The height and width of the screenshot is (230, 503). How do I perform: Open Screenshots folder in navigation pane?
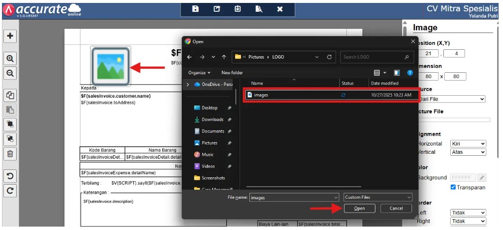click(213, 178)
